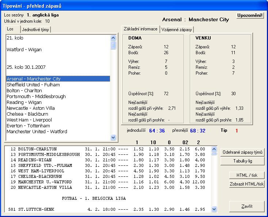Select Arsenal - Manchester City match
The height and width of the screenshot is (217, 268).
click(58, 79)
